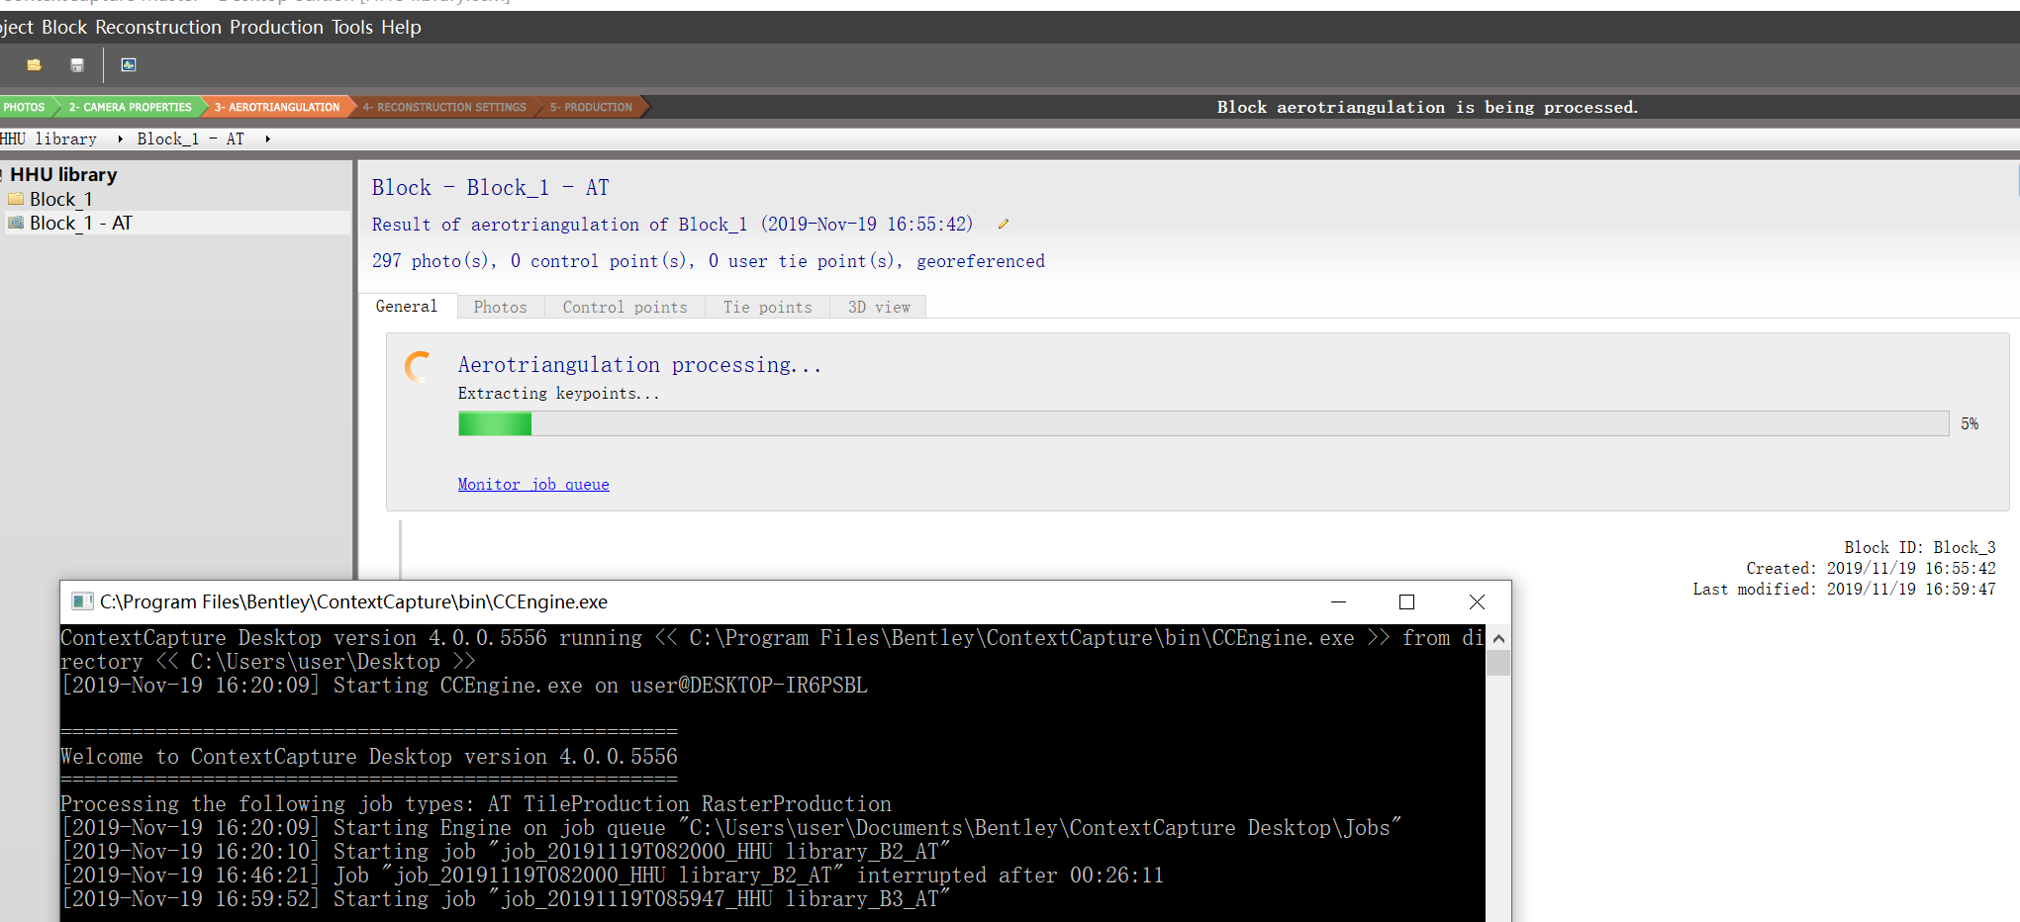Open the Block menu
This screenshot has width=2020, height=922.
point(64,27)
